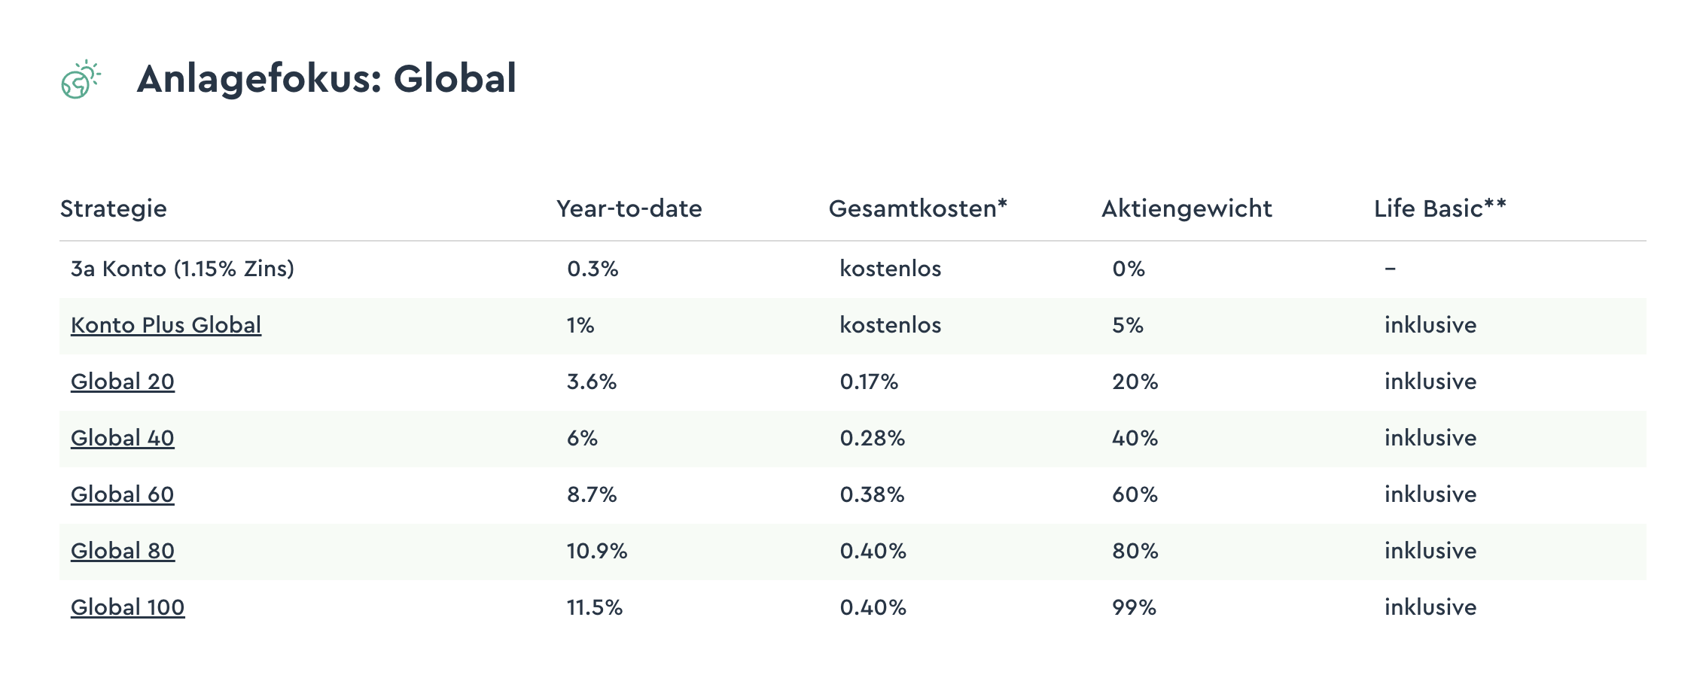1706x678 pixels.
Task: Click the 60% Aktiengewicht value
Action: click(1135, 494)
